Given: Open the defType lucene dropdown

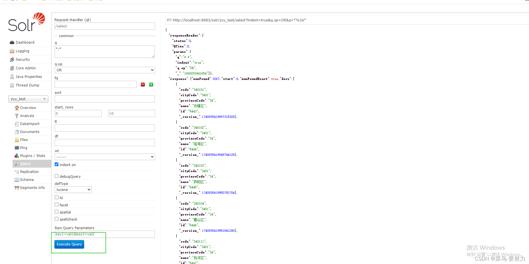Looking at the screenshot, I should coord(73,190).
